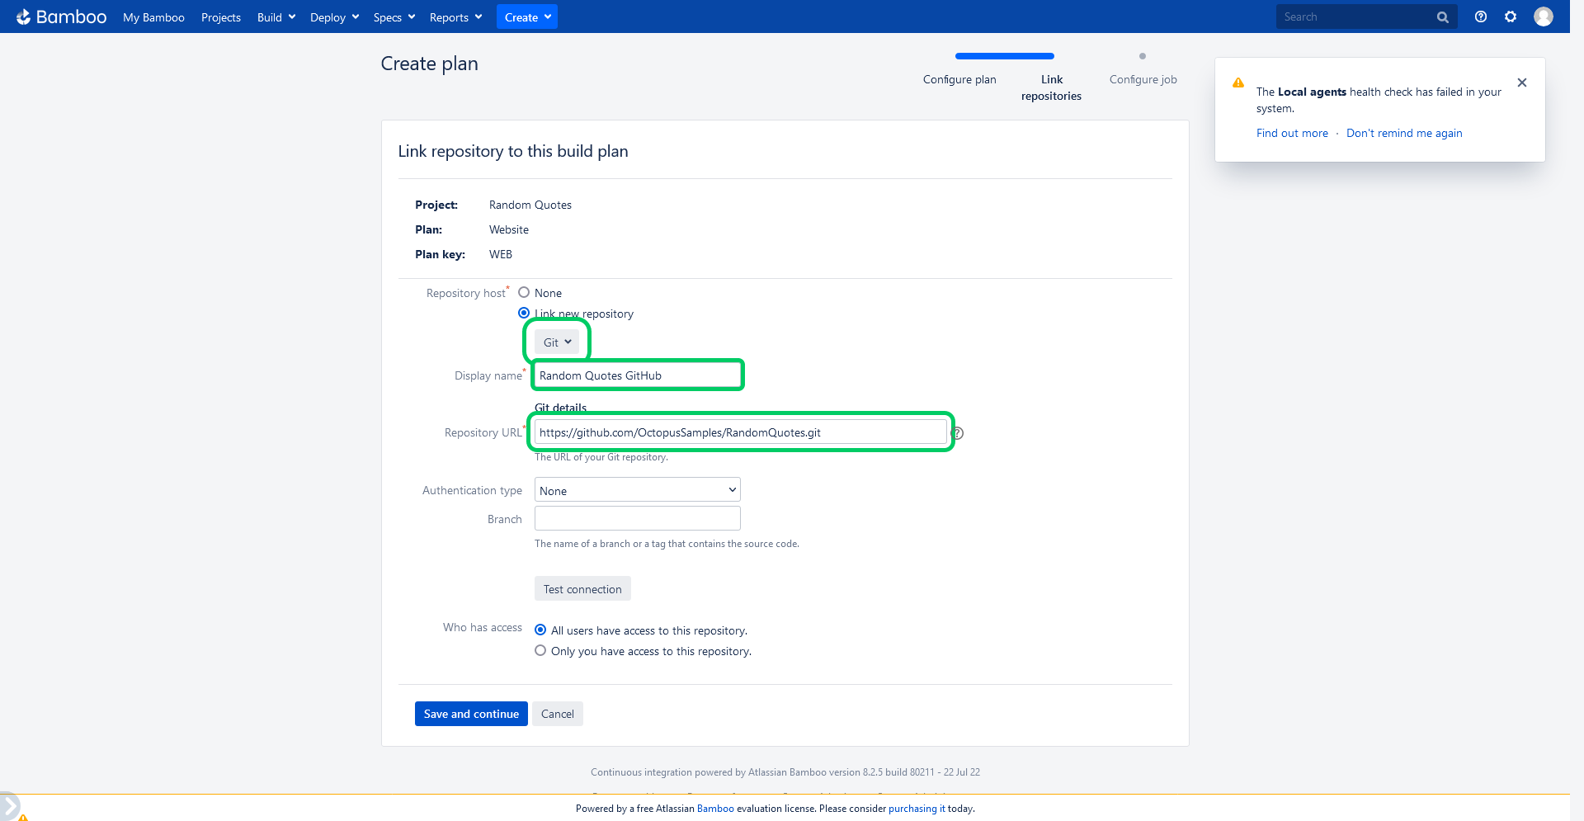Image resolution: width=1584 pixels, height=821 pixels.
Task: Choose All users have access option
Action: tap(540, 630)
